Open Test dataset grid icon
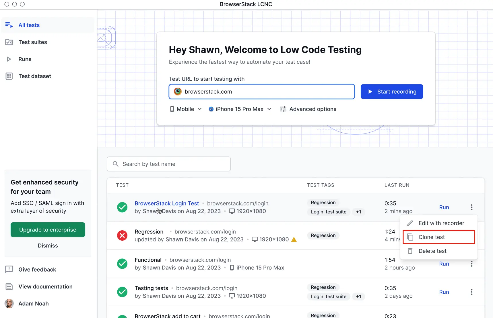The height and width of the screenshot is (318, 493). click(x=9, y=76)
